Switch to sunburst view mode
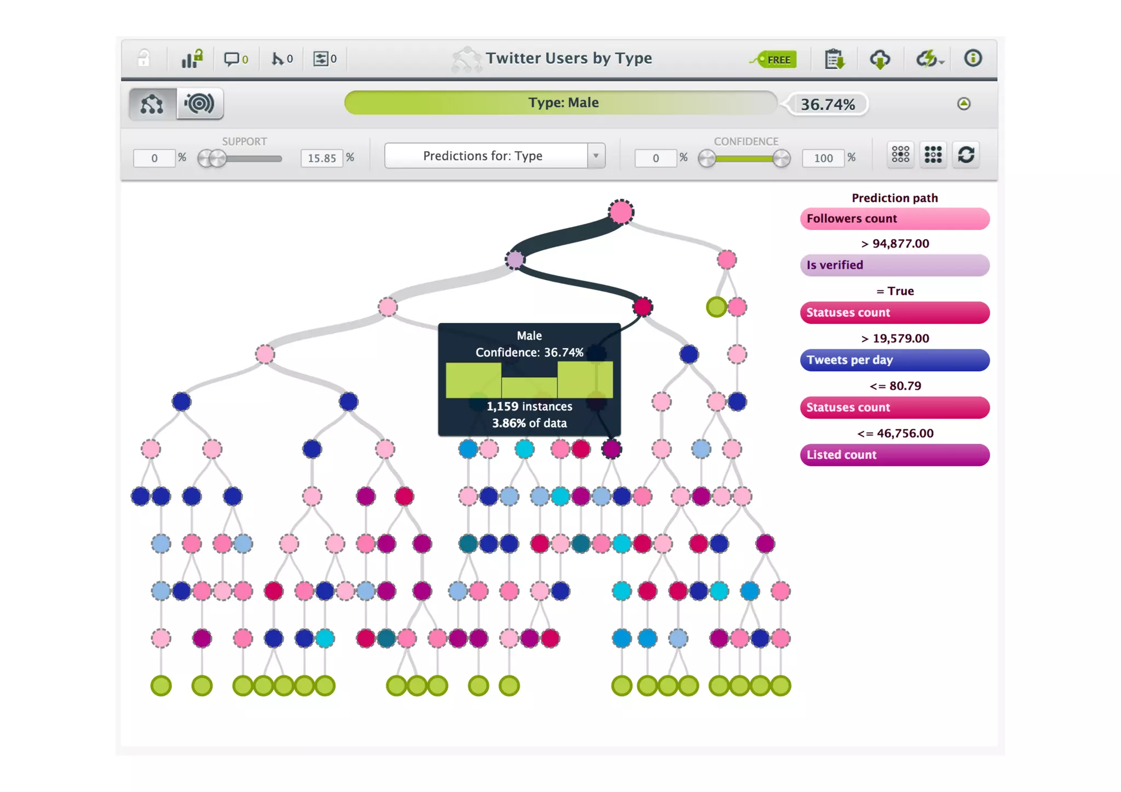This screenshot has width=1121, height=792. point(200,103)
